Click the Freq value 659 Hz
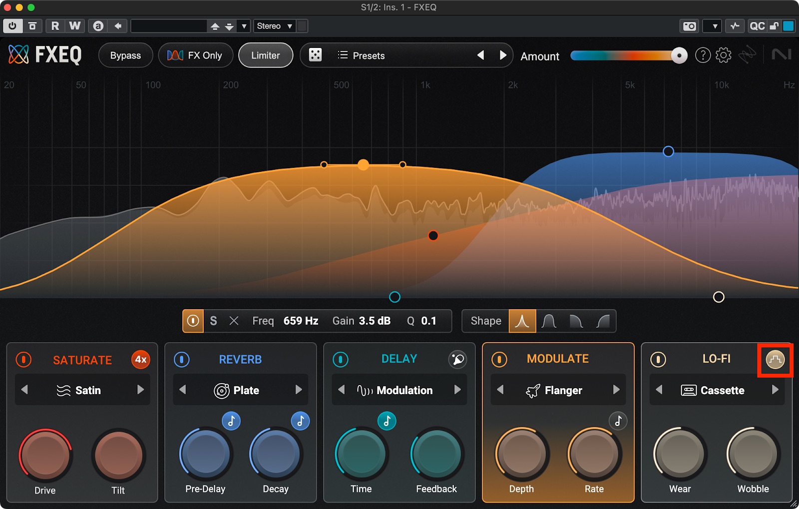Viewport: 799px width, 509px height. [x=301, y=321]
